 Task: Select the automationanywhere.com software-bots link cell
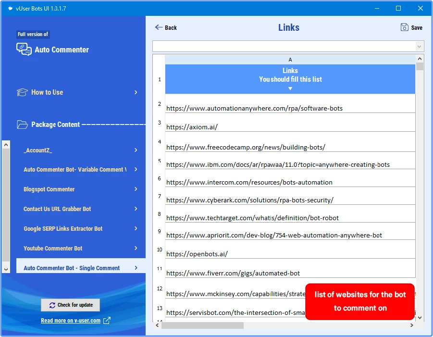click(290, 103)
